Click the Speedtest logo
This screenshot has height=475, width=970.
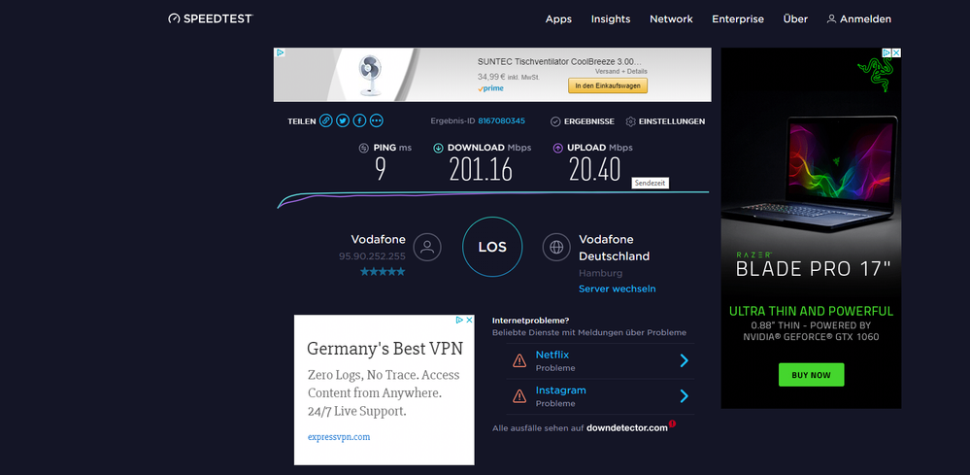211,18
